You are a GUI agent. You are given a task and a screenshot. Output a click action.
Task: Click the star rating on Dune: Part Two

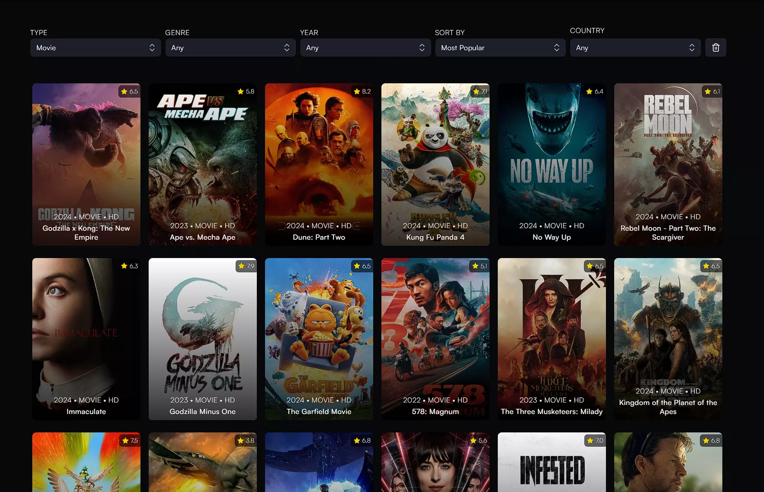[362, 91]
